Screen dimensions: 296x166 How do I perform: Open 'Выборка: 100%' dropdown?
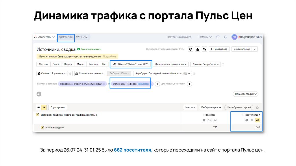(119, 73)
